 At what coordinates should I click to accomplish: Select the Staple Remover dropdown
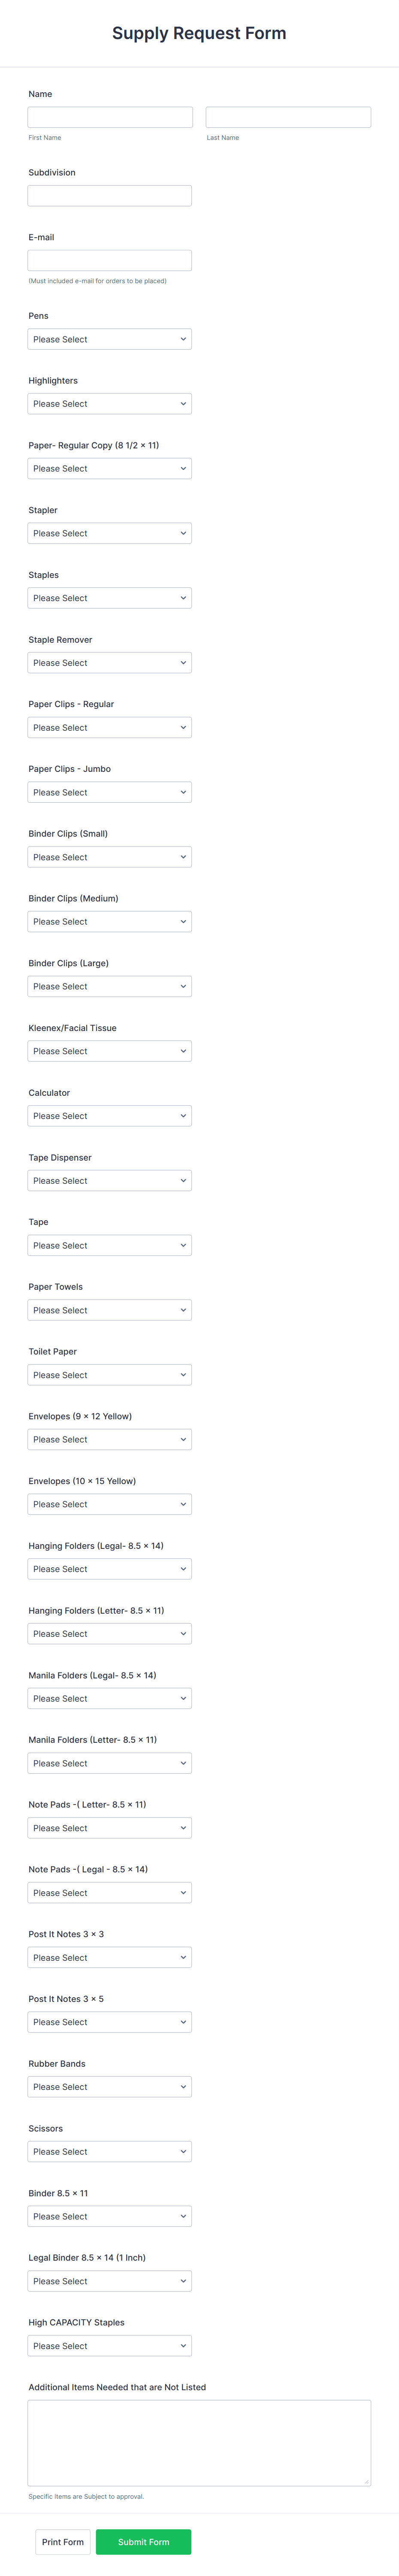pos(110,663)
